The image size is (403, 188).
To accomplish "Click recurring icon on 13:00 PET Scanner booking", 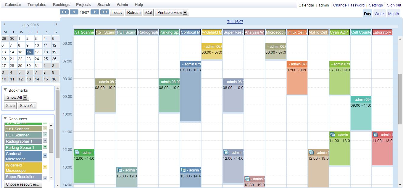I will coord(120,170).
